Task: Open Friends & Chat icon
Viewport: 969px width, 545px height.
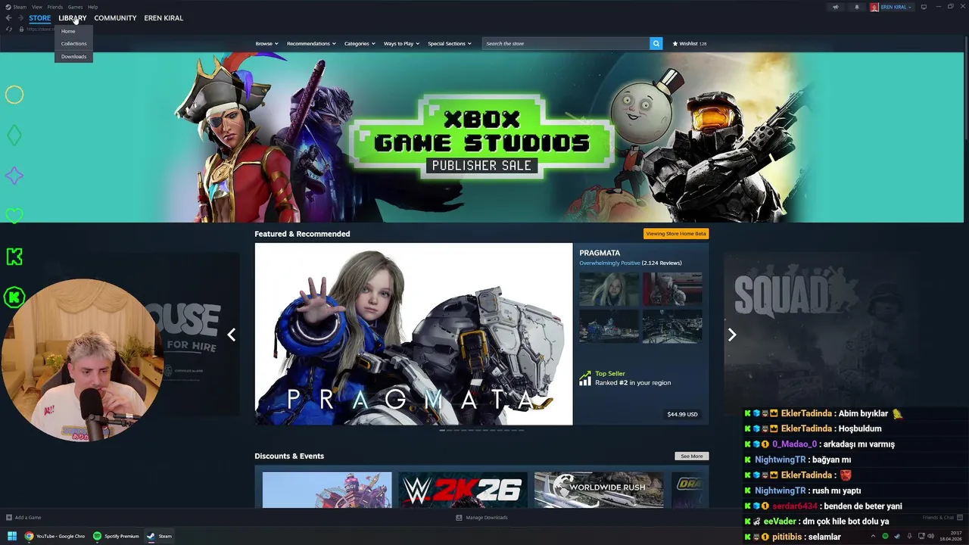Action: (961, 518)
